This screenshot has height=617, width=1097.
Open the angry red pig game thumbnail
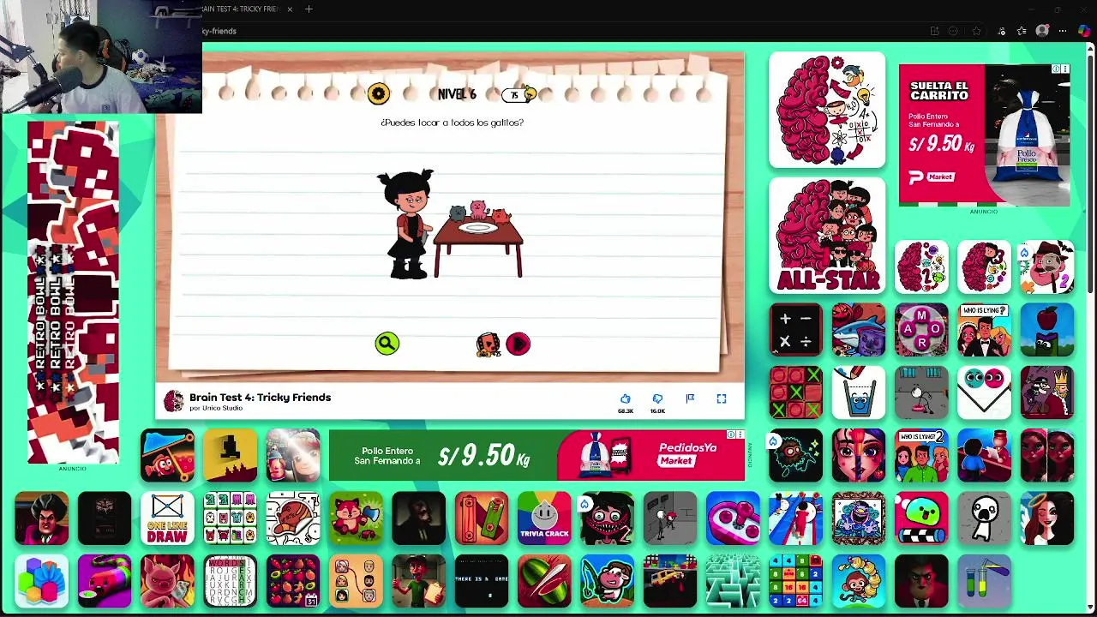click(x=167, y=580)
